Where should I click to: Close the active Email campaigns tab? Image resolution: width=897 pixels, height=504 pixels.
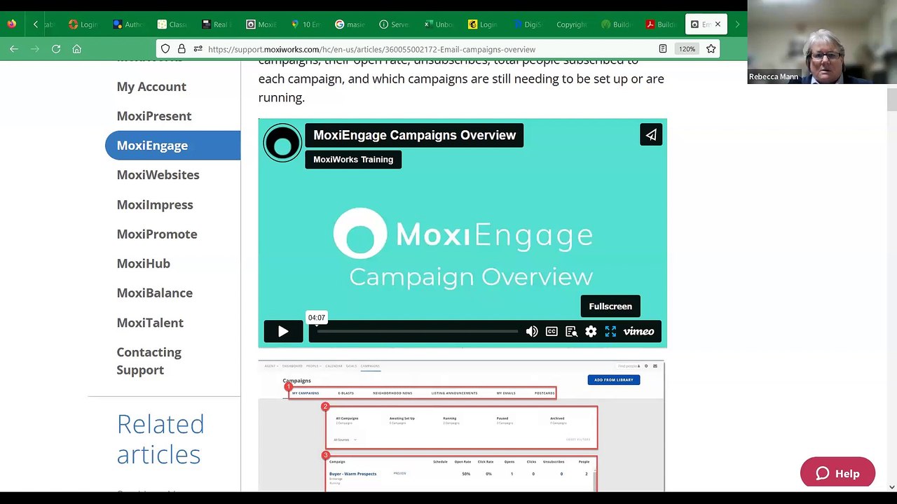point(718,24)
